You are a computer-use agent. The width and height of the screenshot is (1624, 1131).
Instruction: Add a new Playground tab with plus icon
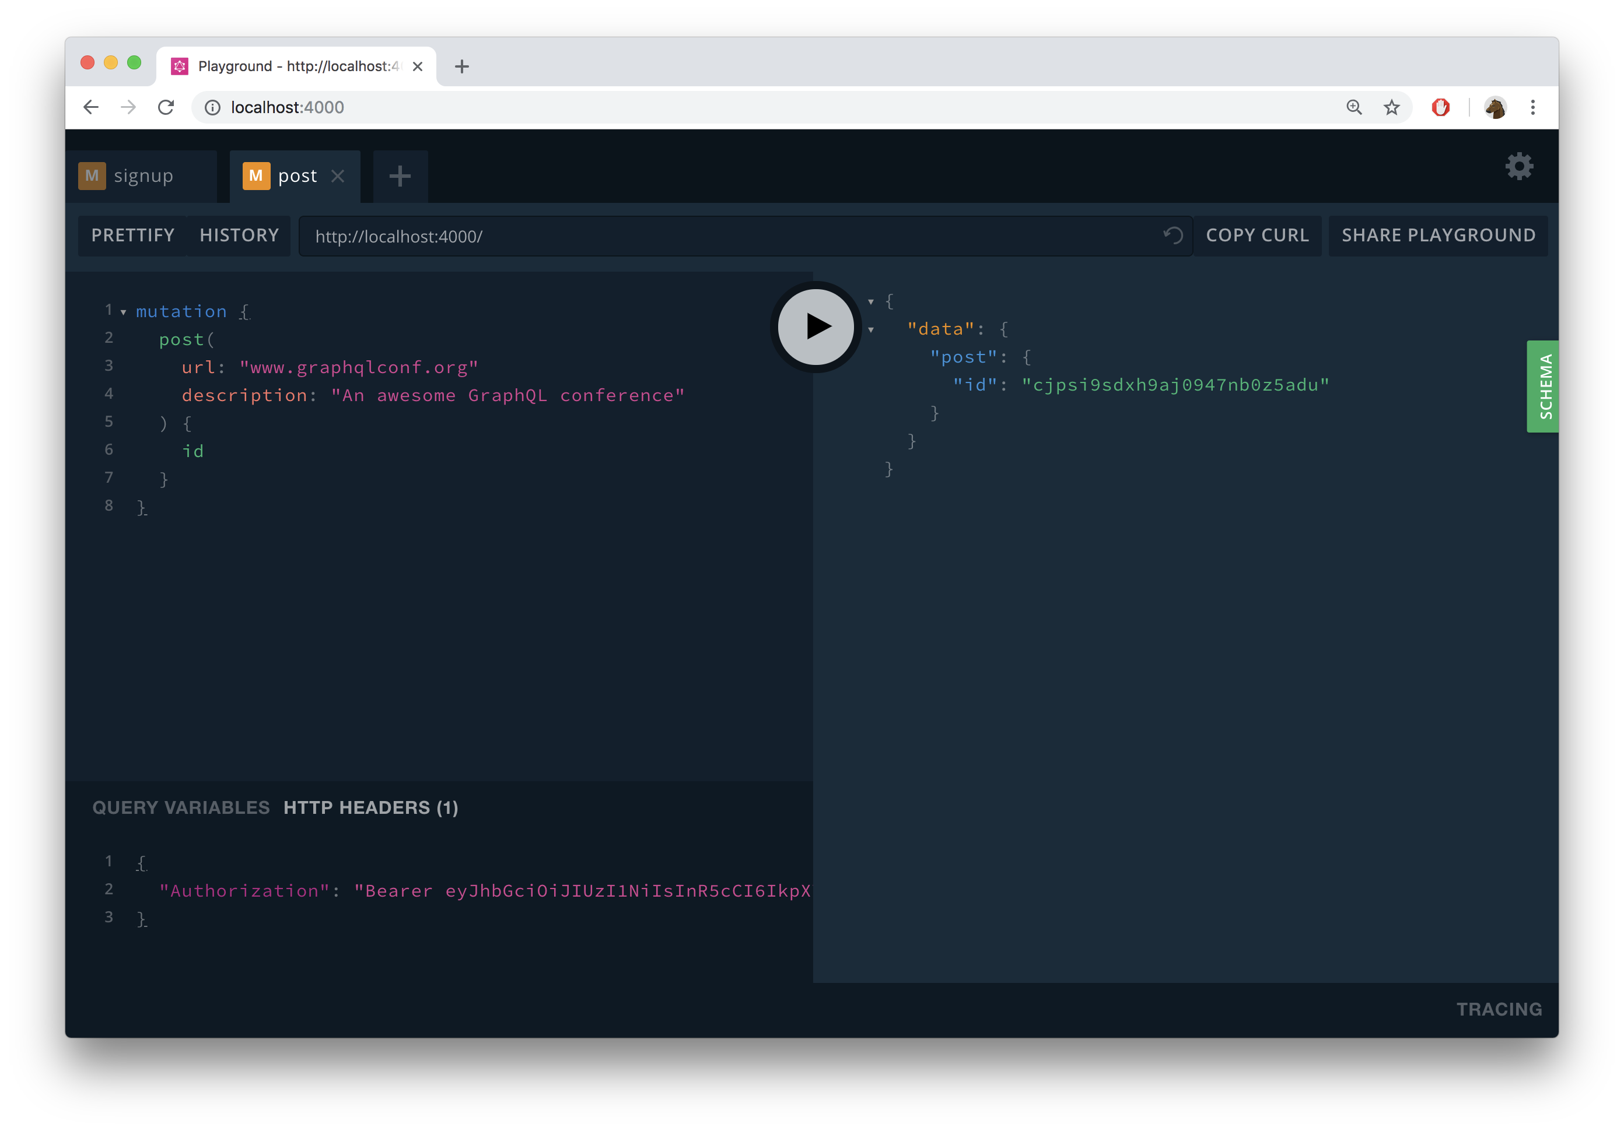click(x=400, y=176)
